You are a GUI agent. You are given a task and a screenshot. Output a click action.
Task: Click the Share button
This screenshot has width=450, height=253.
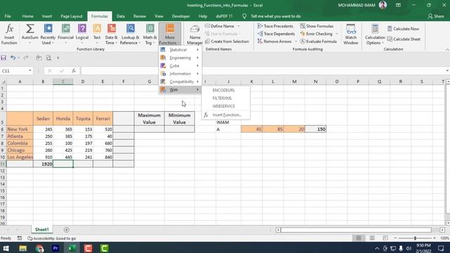pyautogui.click(x=436, y=16)
